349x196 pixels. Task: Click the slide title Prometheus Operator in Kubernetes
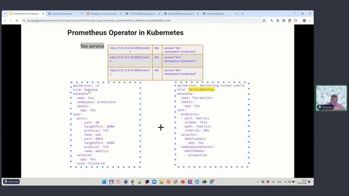[x=125, y=33]
